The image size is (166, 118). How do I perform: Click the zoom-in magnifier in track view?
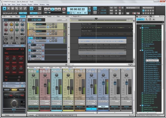click(x=132, y=64)
